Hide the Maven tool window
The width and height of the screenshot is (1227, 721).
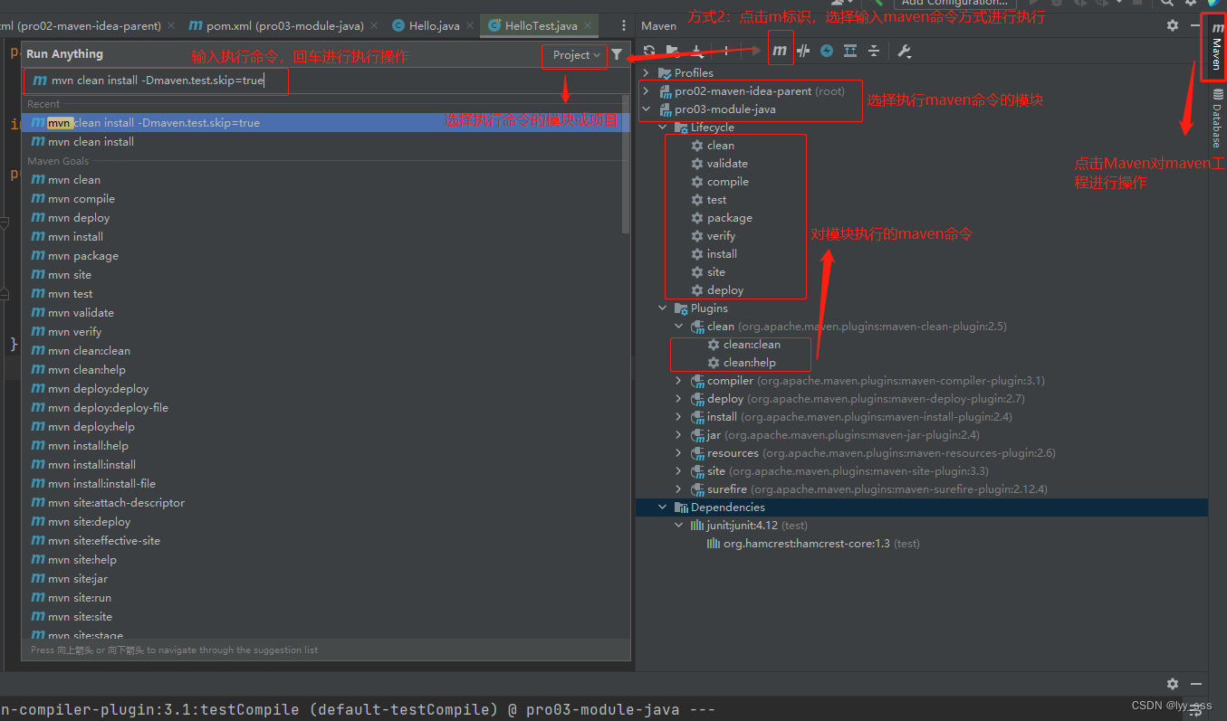(1196, 25)
